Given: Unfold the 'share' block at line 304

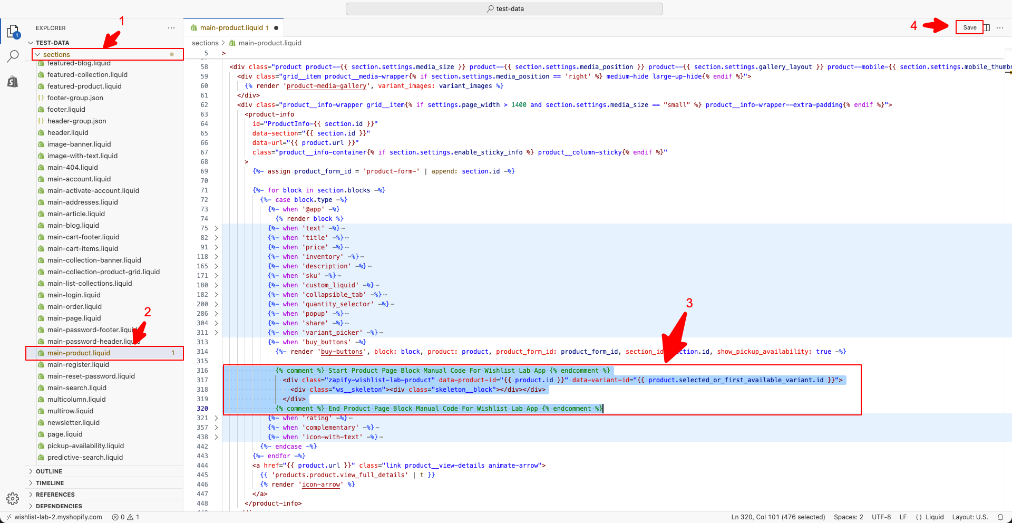Looking at the screenshot, I should [x=216, y=323].
